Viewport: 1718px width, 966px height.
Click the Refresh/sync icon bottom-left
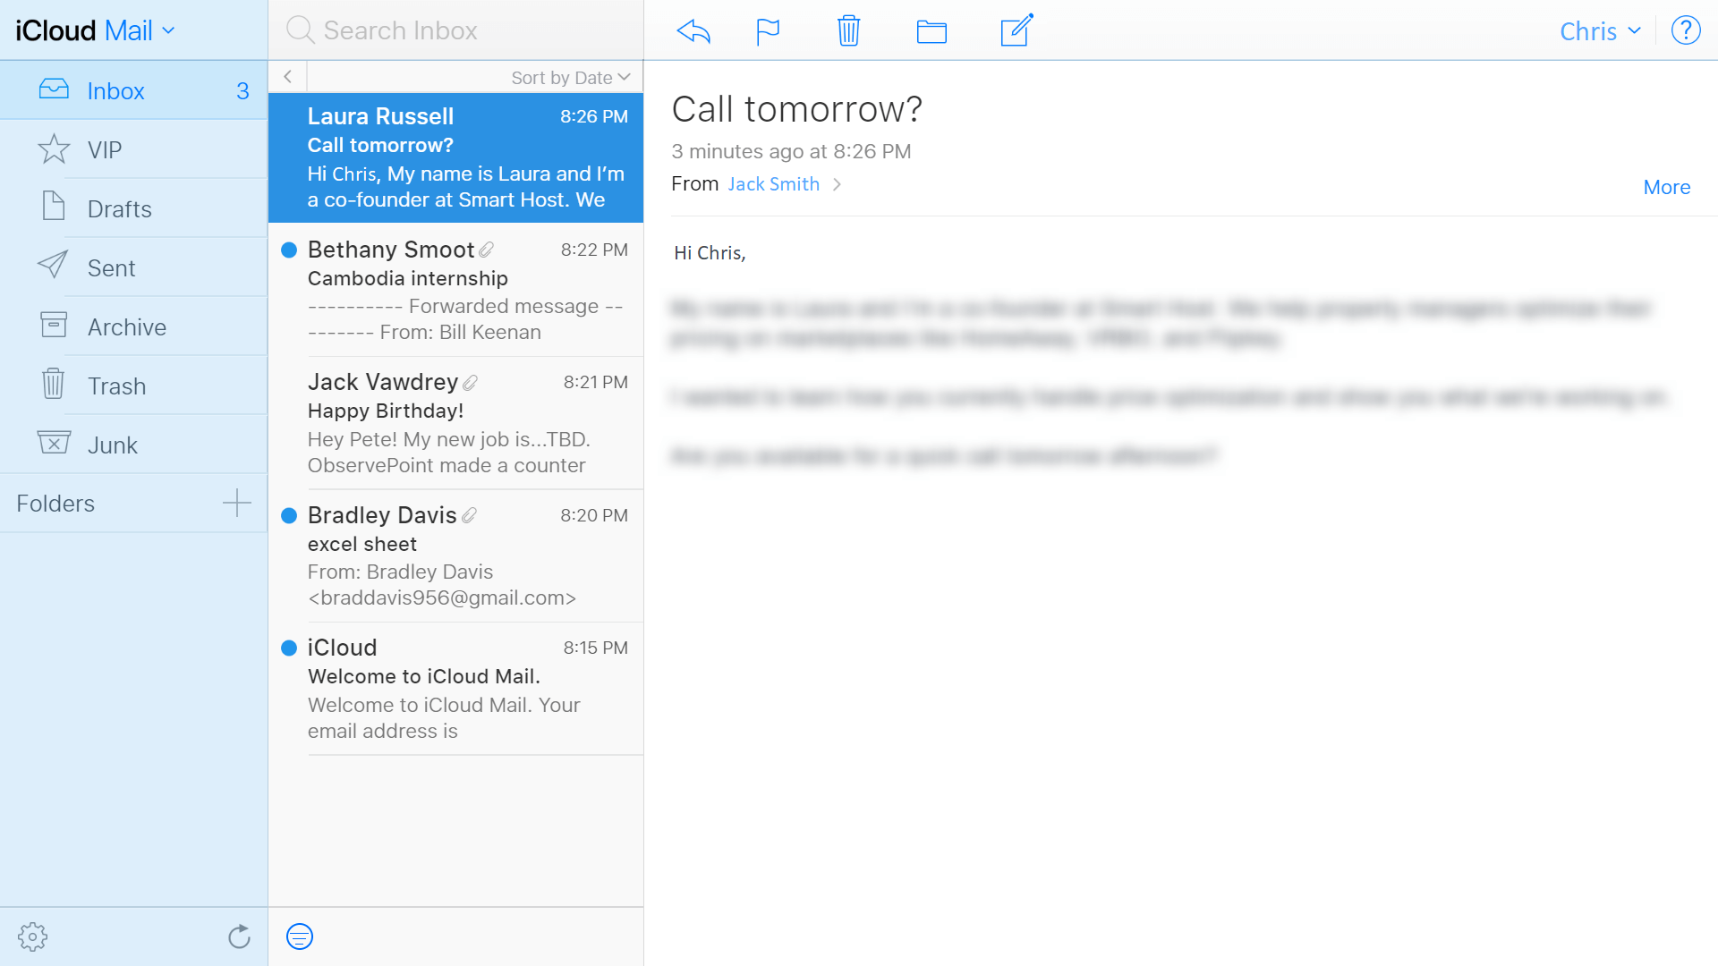pyautogui.click(x=238, y=937)
